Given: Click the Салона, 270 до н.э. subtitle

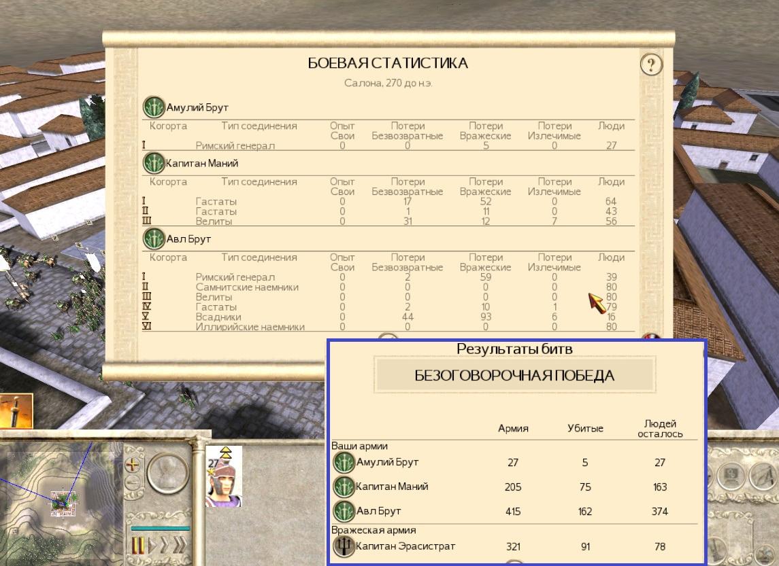Looking at the screenshot, I should 388,84.
